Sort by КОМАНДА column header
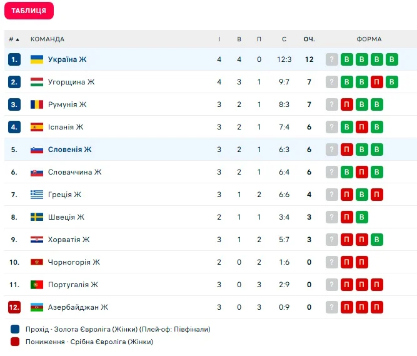 48,39
